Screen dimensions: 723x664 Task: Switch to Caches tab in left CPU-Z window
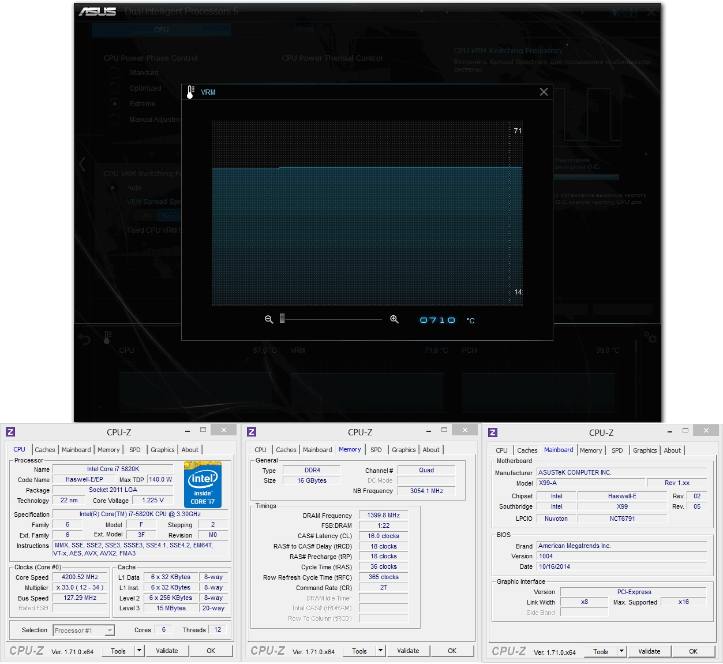45,450
